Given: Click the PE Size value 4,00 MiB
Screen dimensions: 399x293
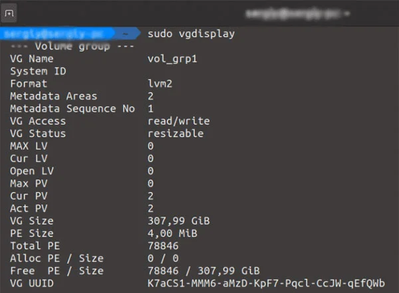Looking at the screenshot, I should [173, 233].
